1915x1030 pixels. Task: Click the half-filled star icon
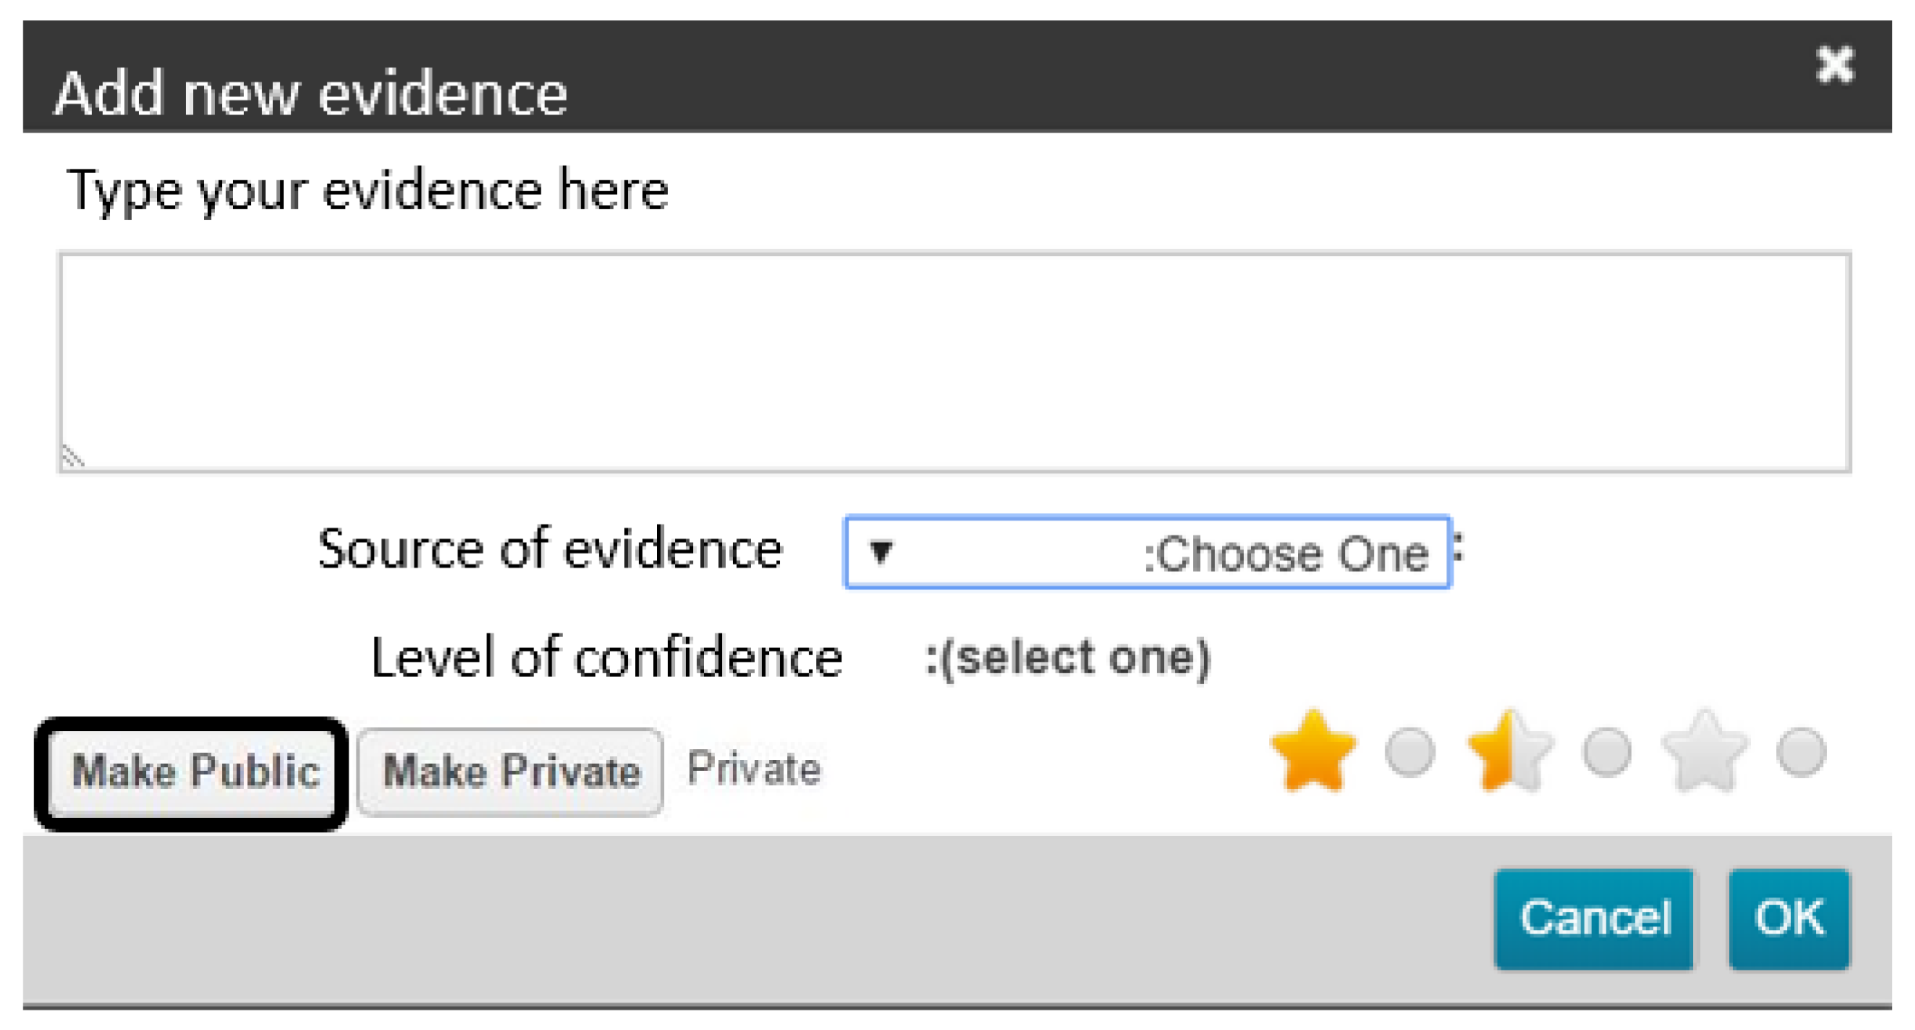click(1508, 751)
